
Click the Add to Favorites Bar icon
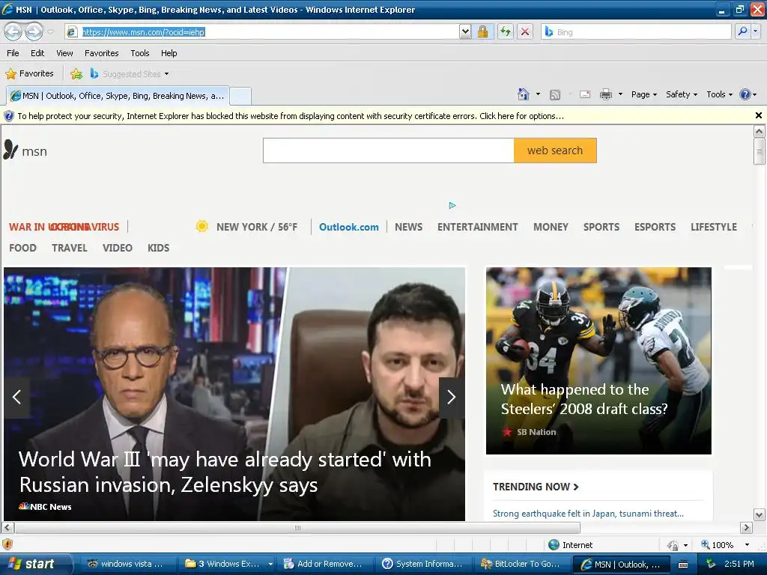[76, 74]
